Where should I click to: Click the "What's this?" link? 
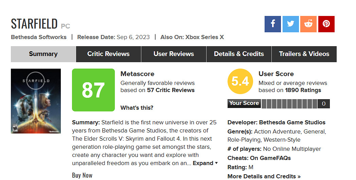click(x=137, y=108)
